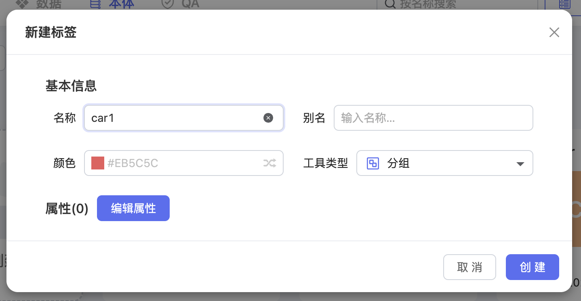Focus the 名称 input containing car1
The height and width of the screenshot is (301, 581).
(x=174, y=118)
